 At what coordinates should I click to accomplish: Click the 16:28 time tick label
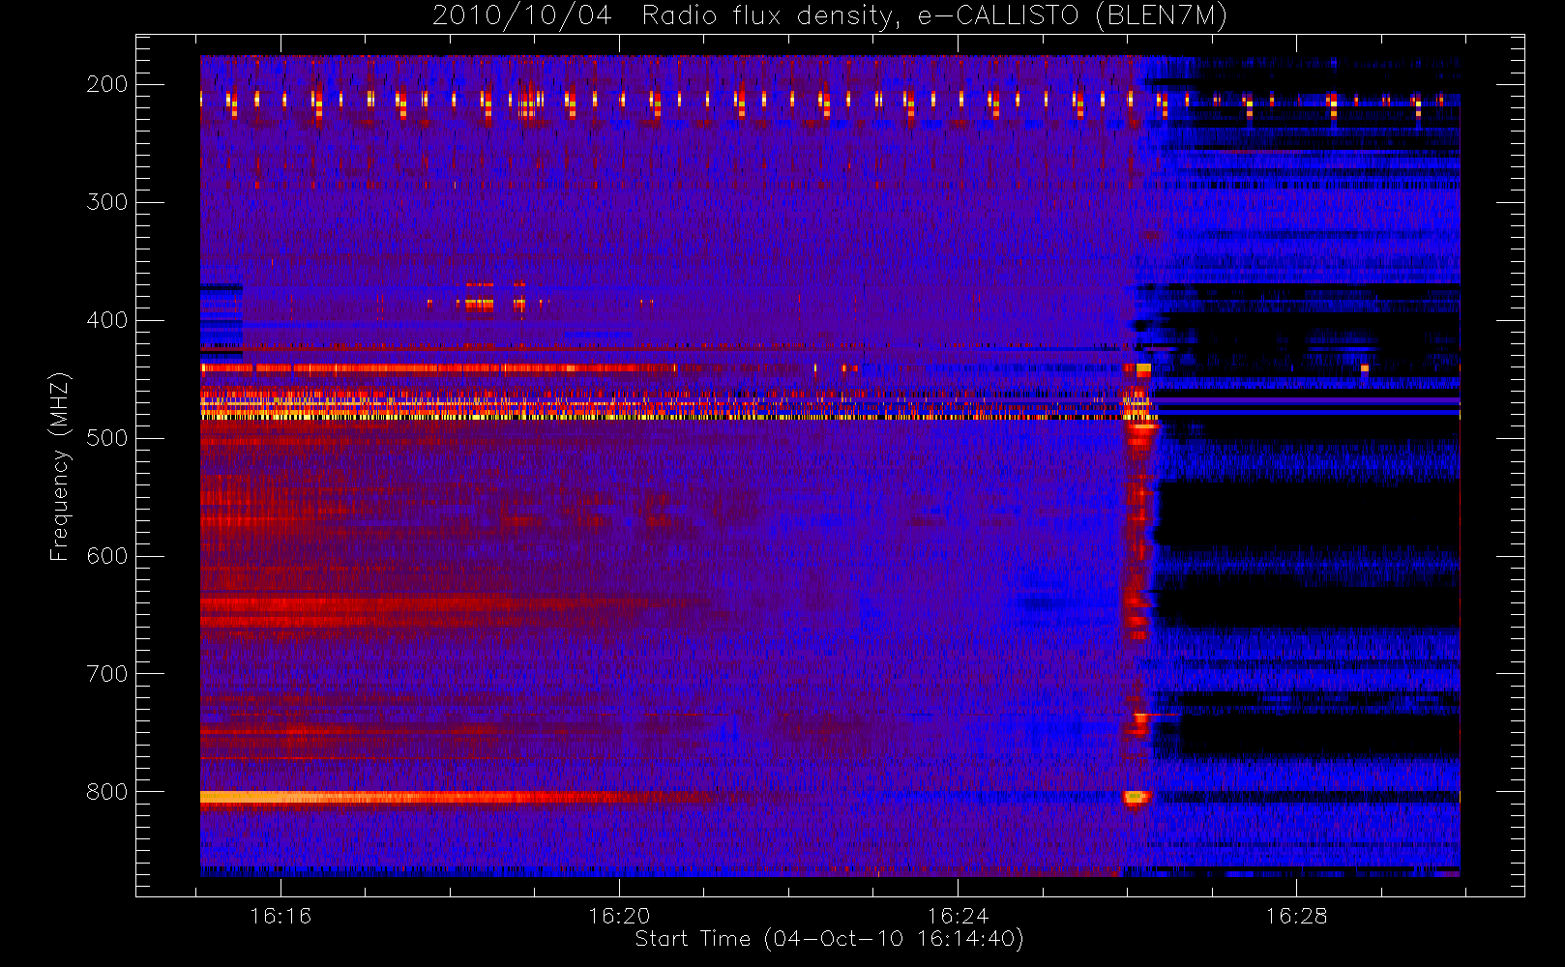(x=1296, y=916)
